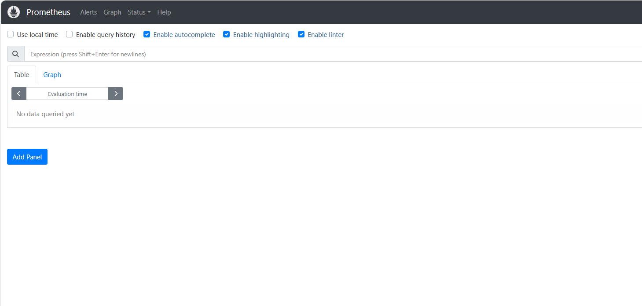Go to previous evaluation time with left chevron
Viewport: 642px width, 306px height.
pyautogui.click(x=19, y=94)
